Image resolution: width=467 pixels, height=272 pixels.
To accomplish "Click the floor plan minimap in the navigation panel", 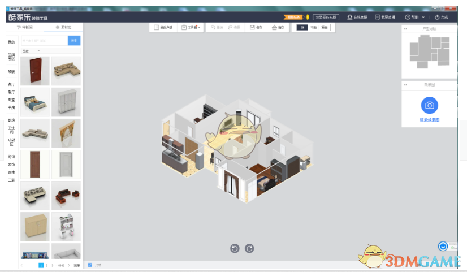I will pyautogui.click(x=430, y=52).
